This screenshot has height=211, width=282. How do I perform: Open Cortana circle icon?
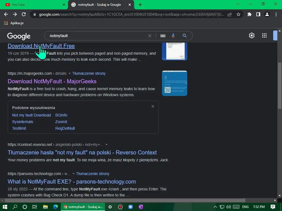pos(25,207)
